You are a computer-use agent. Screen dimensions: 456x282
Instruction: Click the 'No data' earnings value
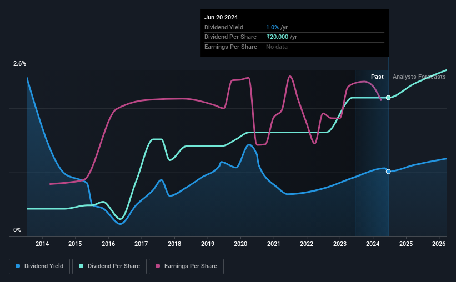[x=277, y=47]
